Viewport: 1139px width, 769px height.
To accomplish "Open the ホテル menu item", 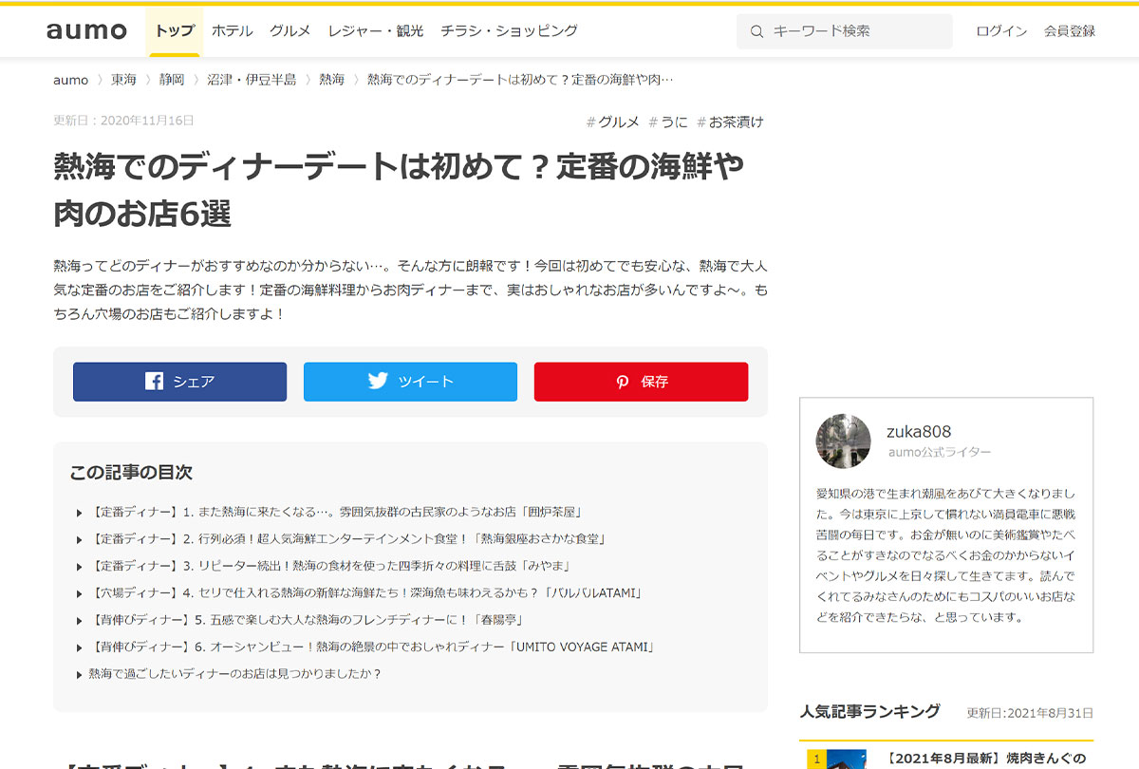I will pos(233,31).
